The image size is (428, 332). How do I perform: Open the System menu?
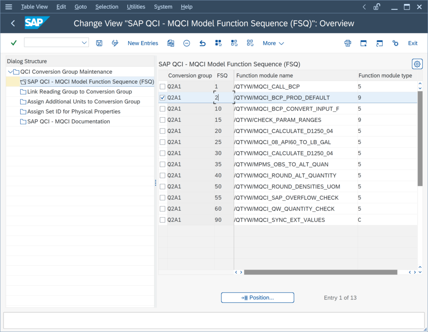(x=163, y=7)
